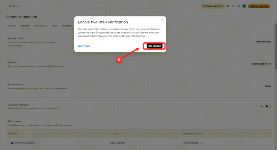The height and width of the screenshot is (150, 277).
Task: Click the Most recent activity header
Action: click(x=193, y=133)
